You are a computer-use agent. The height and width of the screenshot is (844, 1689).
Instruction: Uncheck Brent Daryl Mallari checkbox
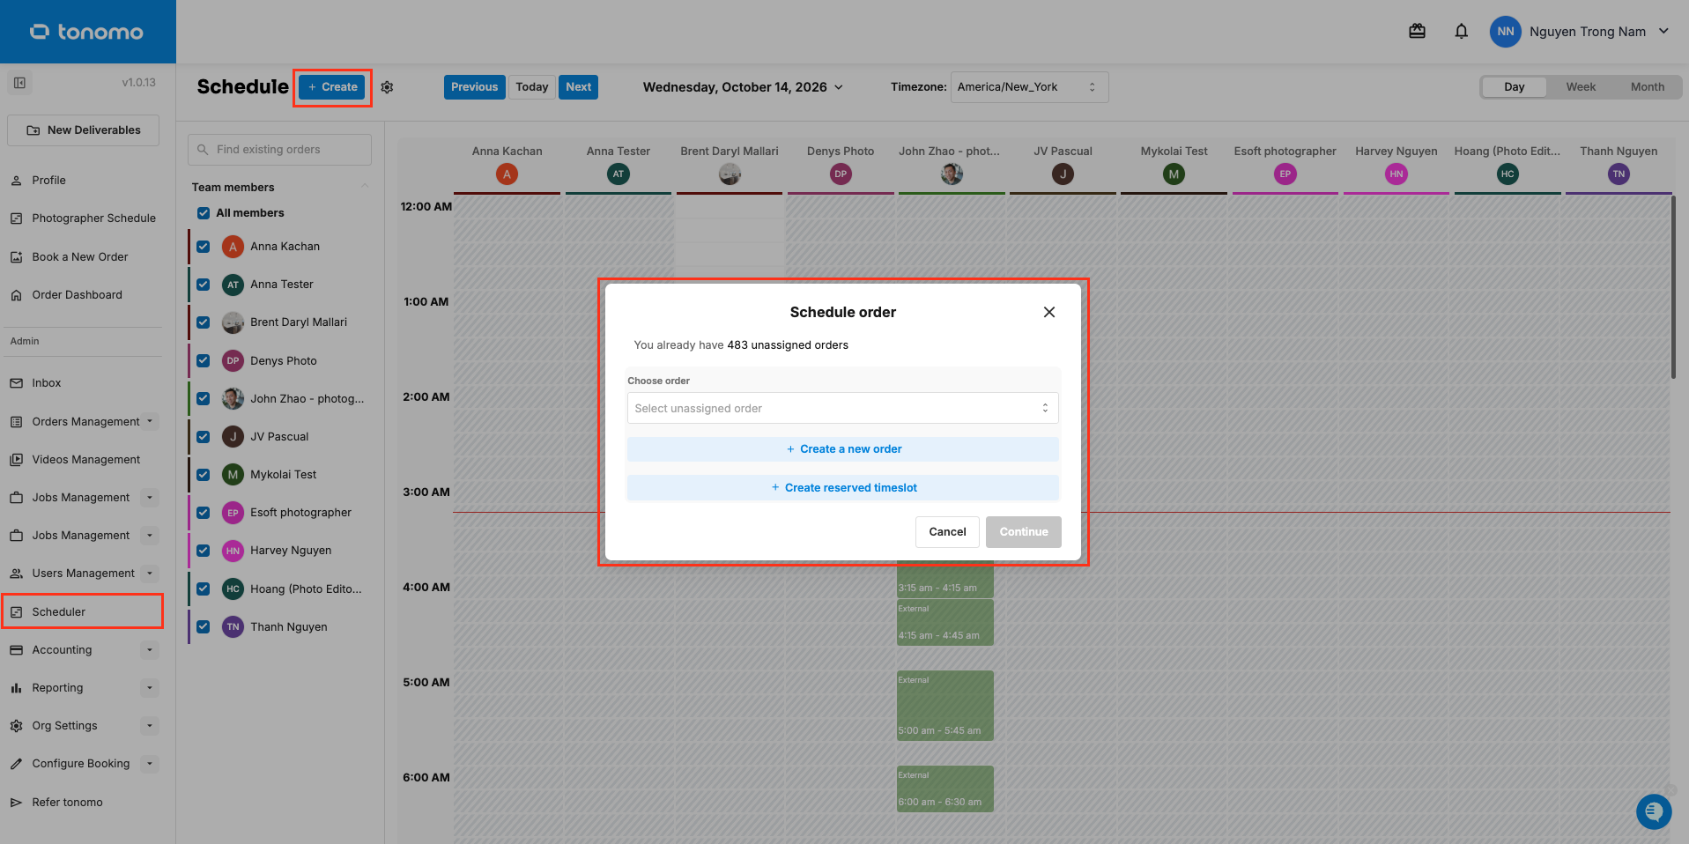(x=204, y=322)
